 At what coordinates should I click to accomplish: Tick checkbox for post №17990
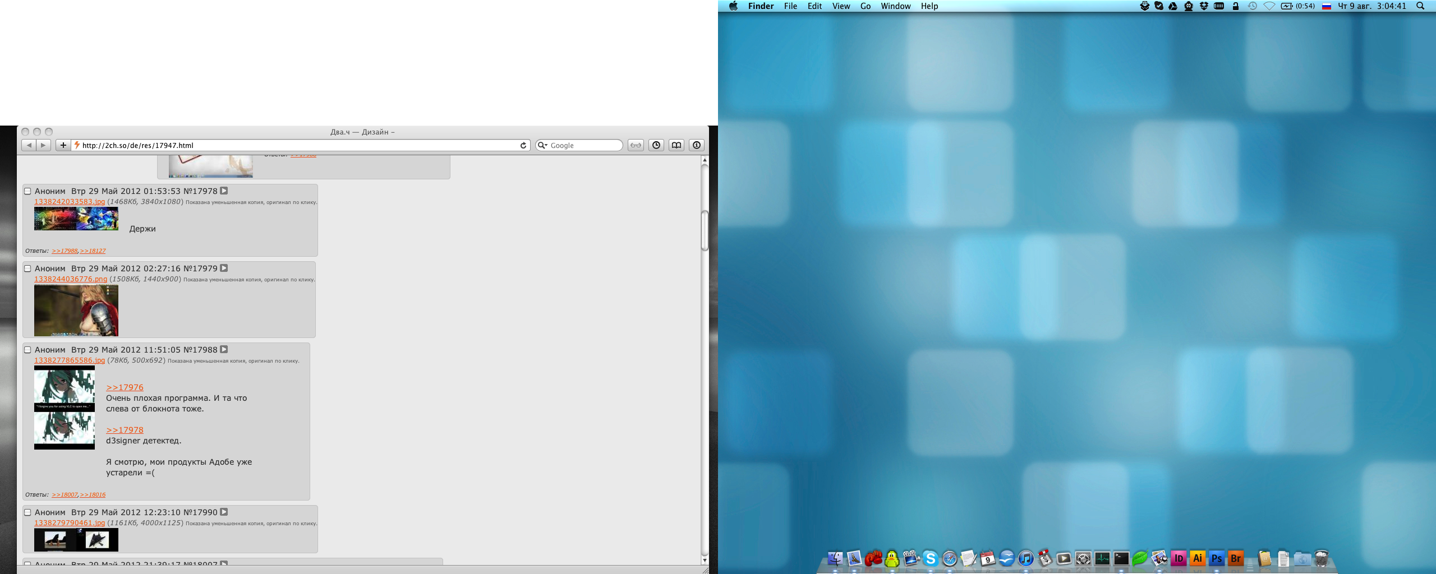27,512
